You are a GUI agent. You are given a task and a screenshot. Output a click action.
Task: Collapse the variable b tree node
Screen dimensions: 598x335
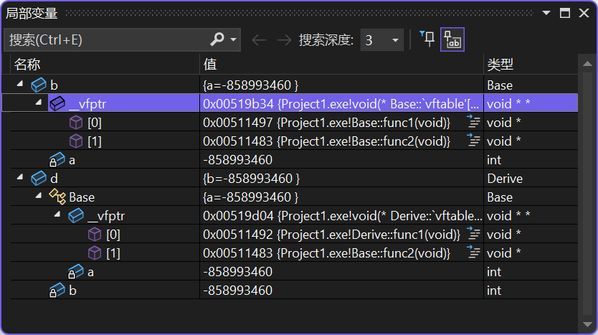[20, 83]
